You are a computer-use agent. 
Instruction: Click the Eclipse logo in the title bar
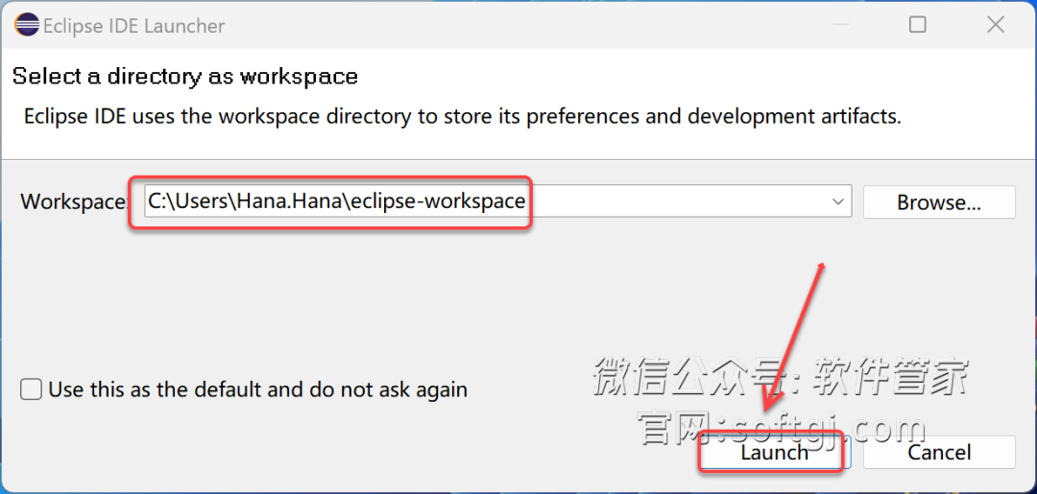(x=27, y=26)
